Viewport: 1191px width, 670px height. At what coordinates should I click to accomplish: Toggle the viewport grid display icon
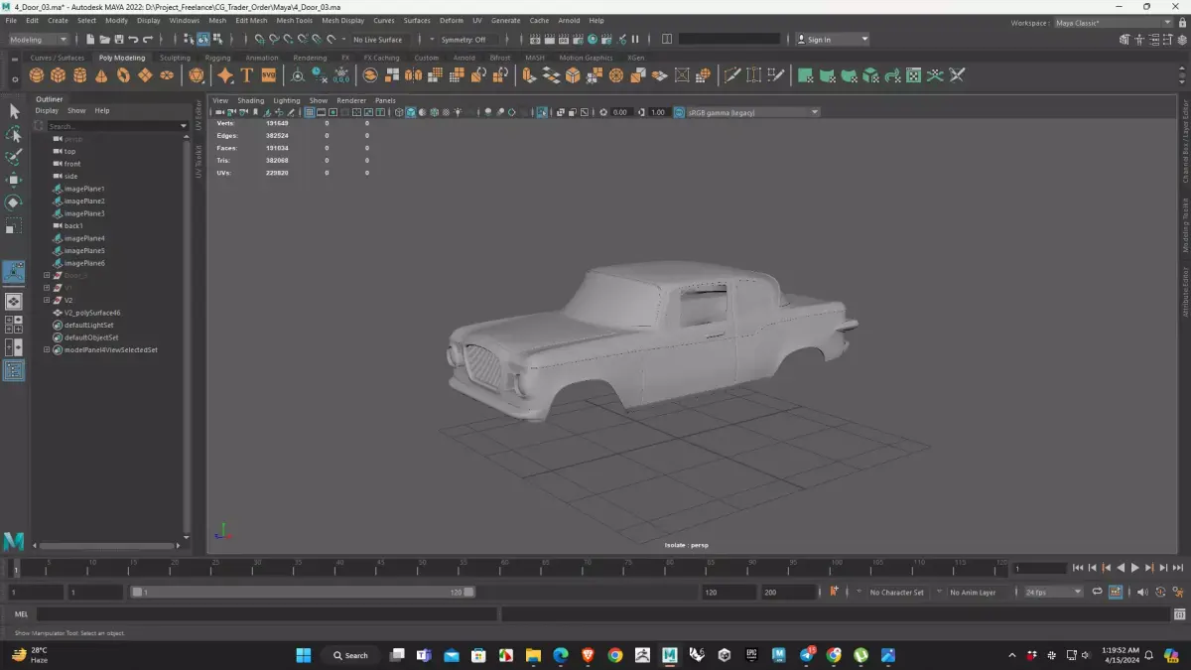[310, 112]
